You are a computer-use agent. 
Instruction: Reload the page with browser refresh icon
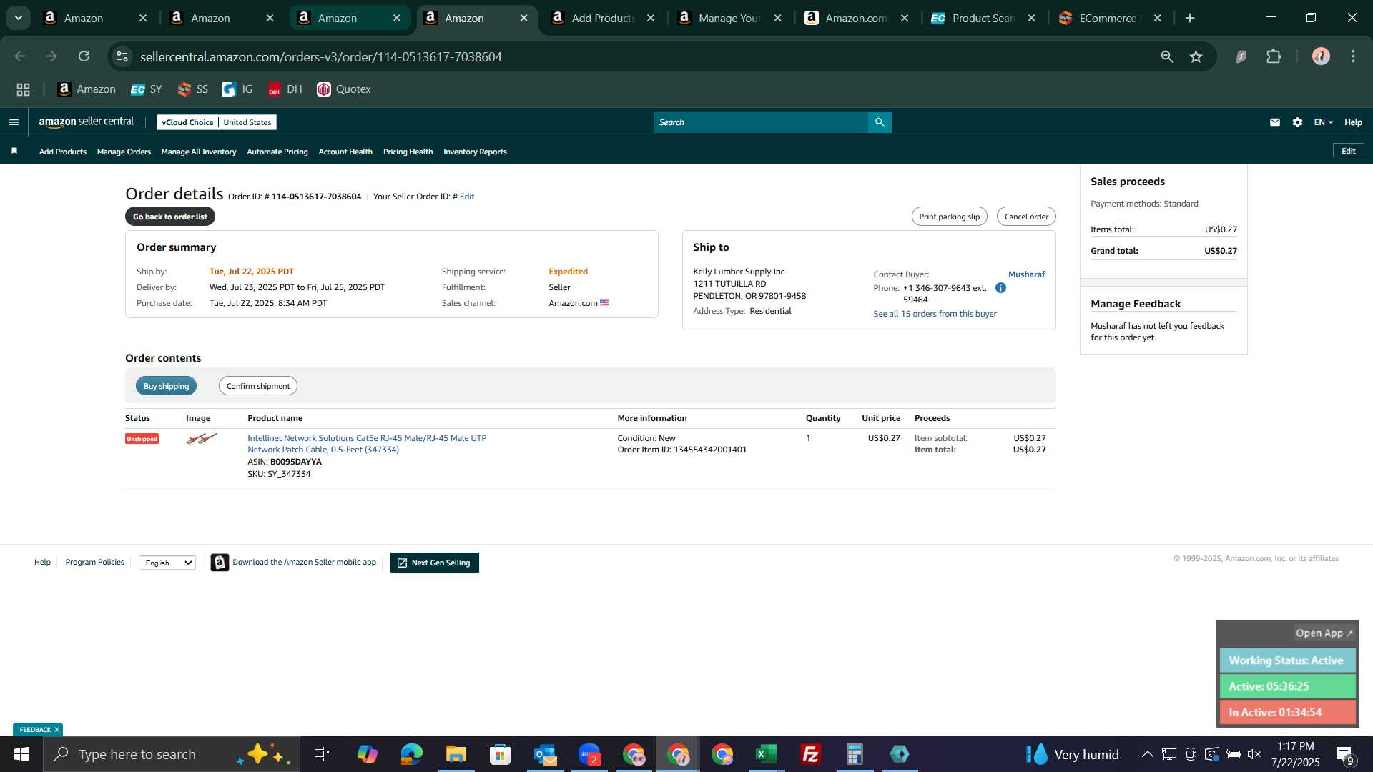point(84,56)
